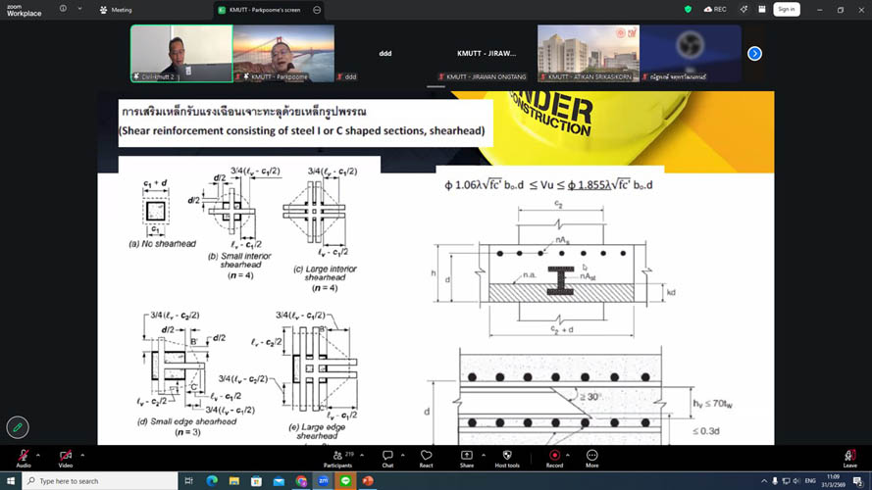
Task: Select the Civil-kmutt 2 video thumbnail
Action: point(181,53)
